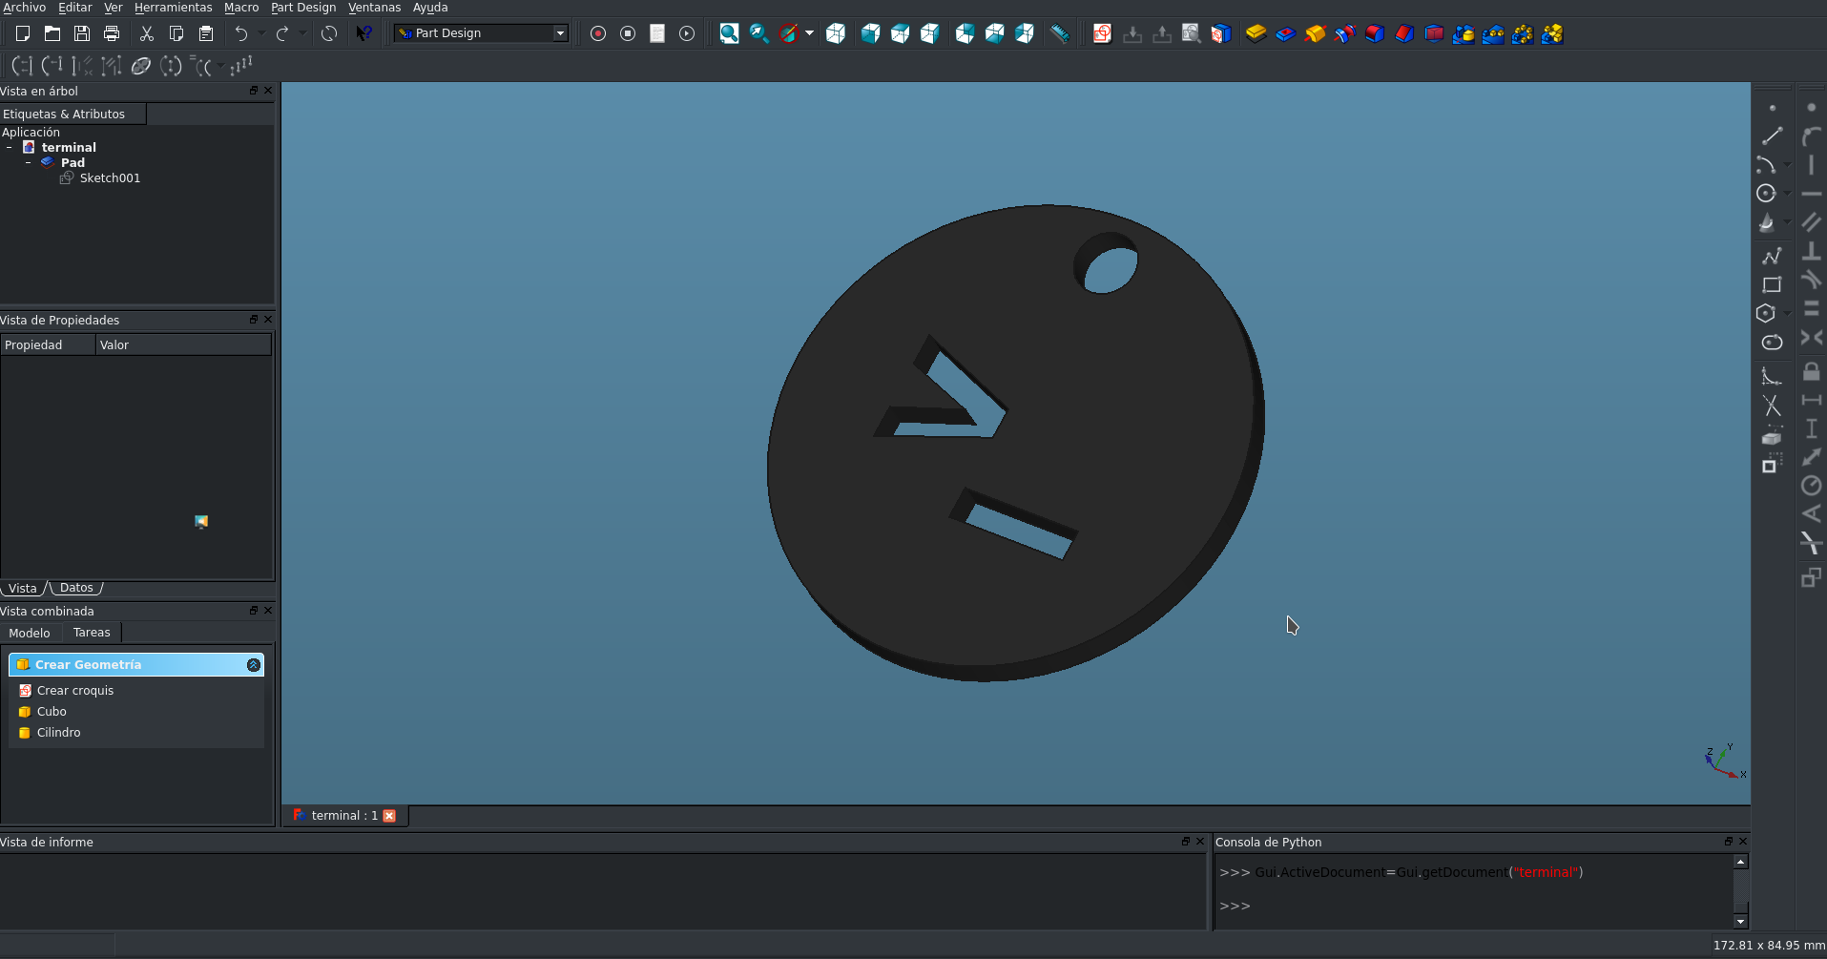The image size is (1827, 959).
Task: Click the Valor column header
Action: (183, 345)
